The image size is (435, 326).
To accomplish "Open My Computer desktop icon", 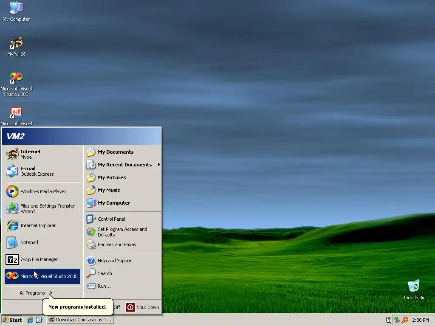I will click(x=16, y=11).
